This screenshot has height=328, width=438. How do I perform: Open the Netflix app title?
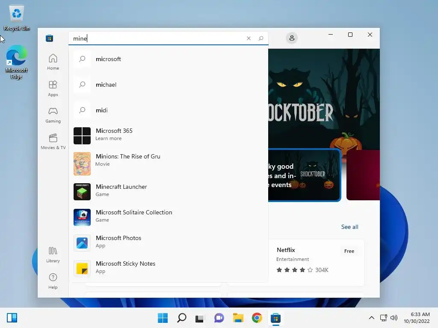[286, 250]
